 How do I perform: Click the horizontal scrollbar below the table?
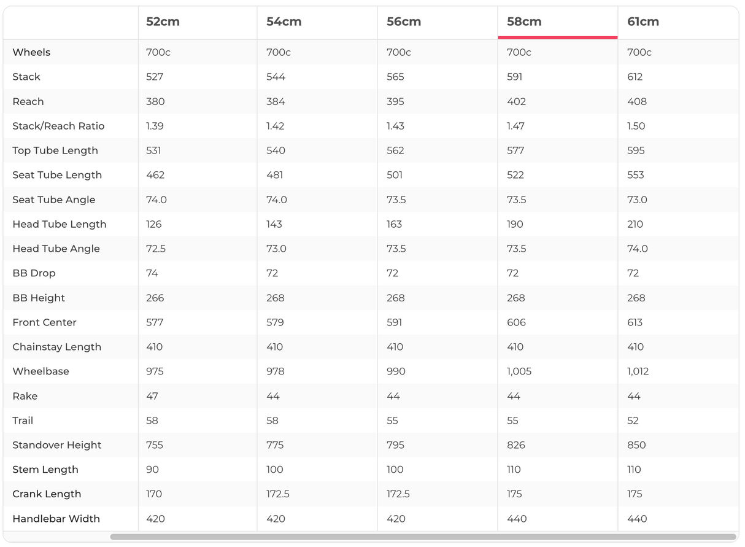423,537
